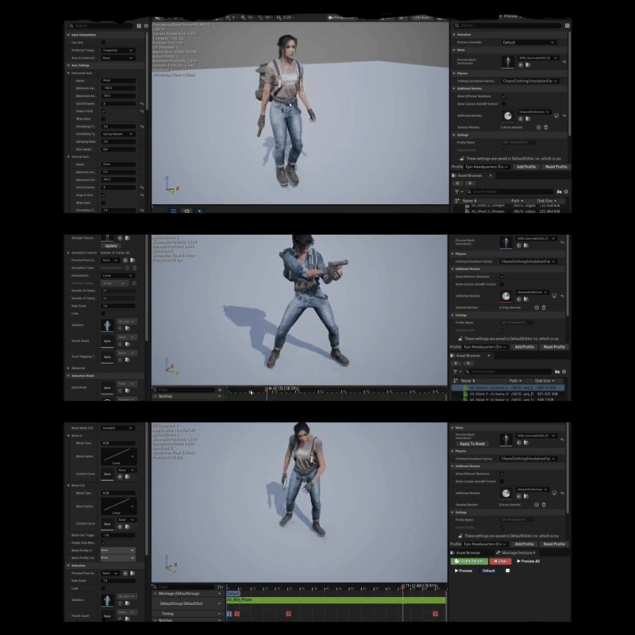Toggle Use Grid checkbox under Input Interpolation

pos(103,42)
